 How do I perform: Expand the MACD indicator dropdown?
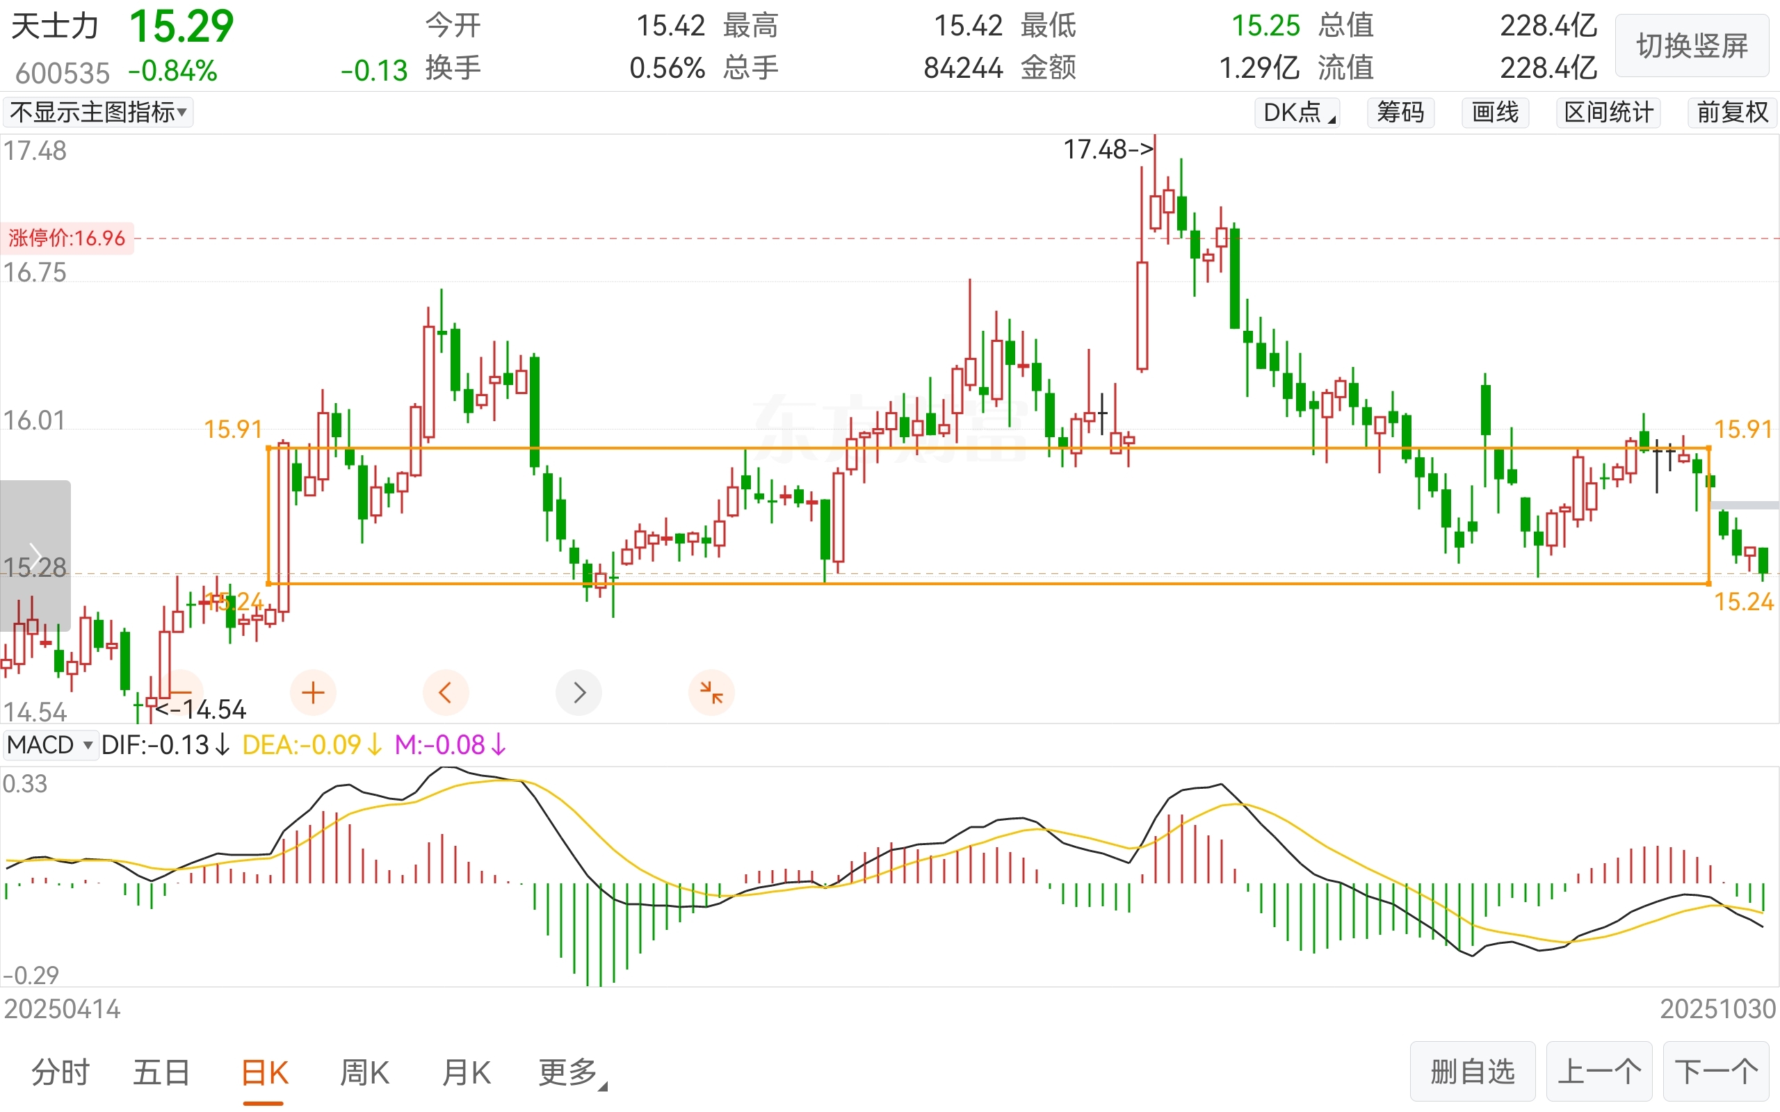pyautogui.click(x=50, y=745)
